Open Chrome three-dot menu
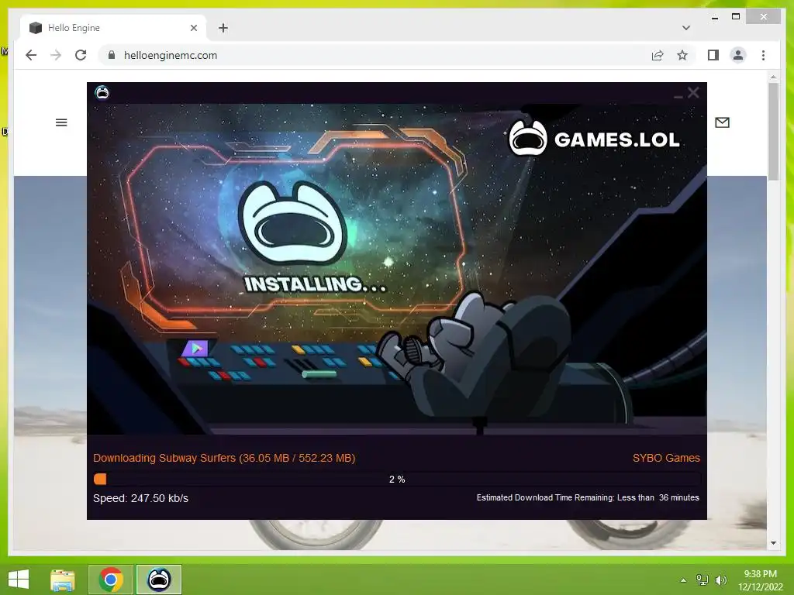794x595 pixels. point(763,55)
